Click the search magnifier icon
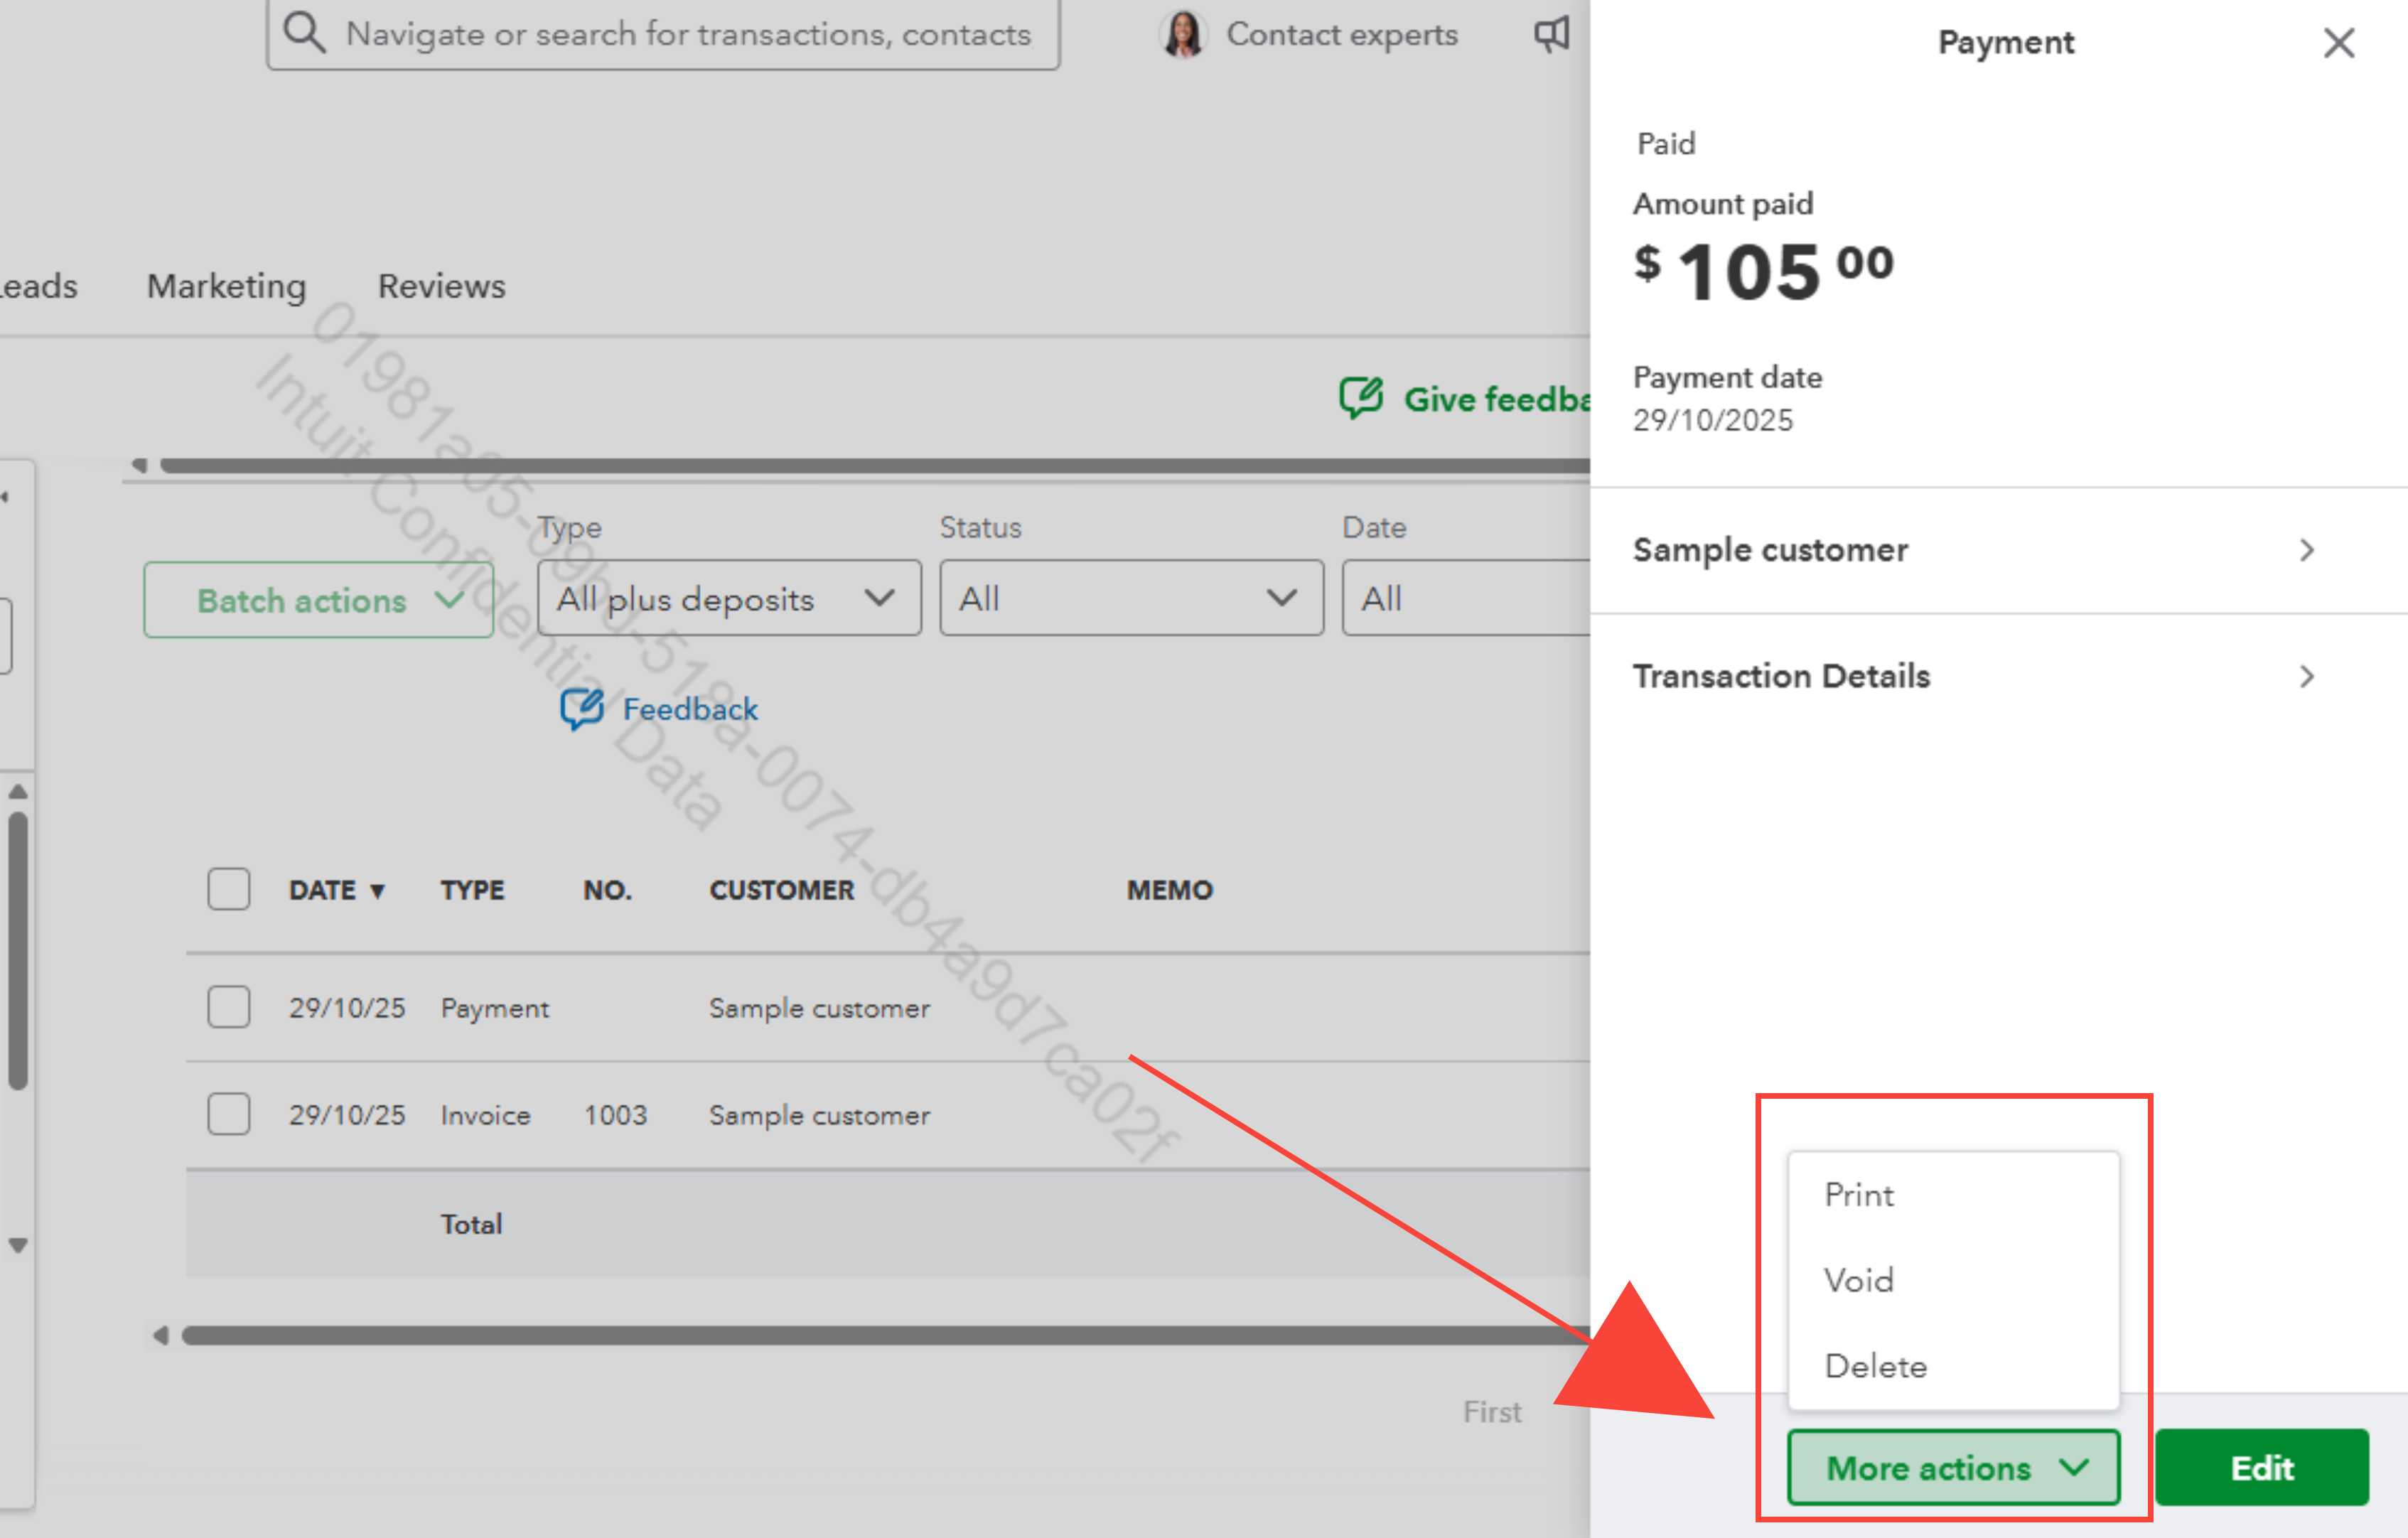The width and height of the screenshot is (2408, 1538). tap(304, 33)
